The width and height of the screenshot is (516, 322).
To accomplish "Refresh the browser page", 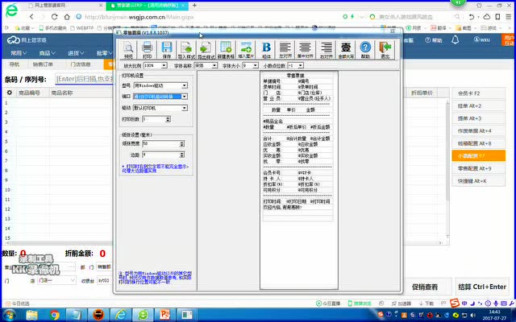I will [x=54, y=17].
